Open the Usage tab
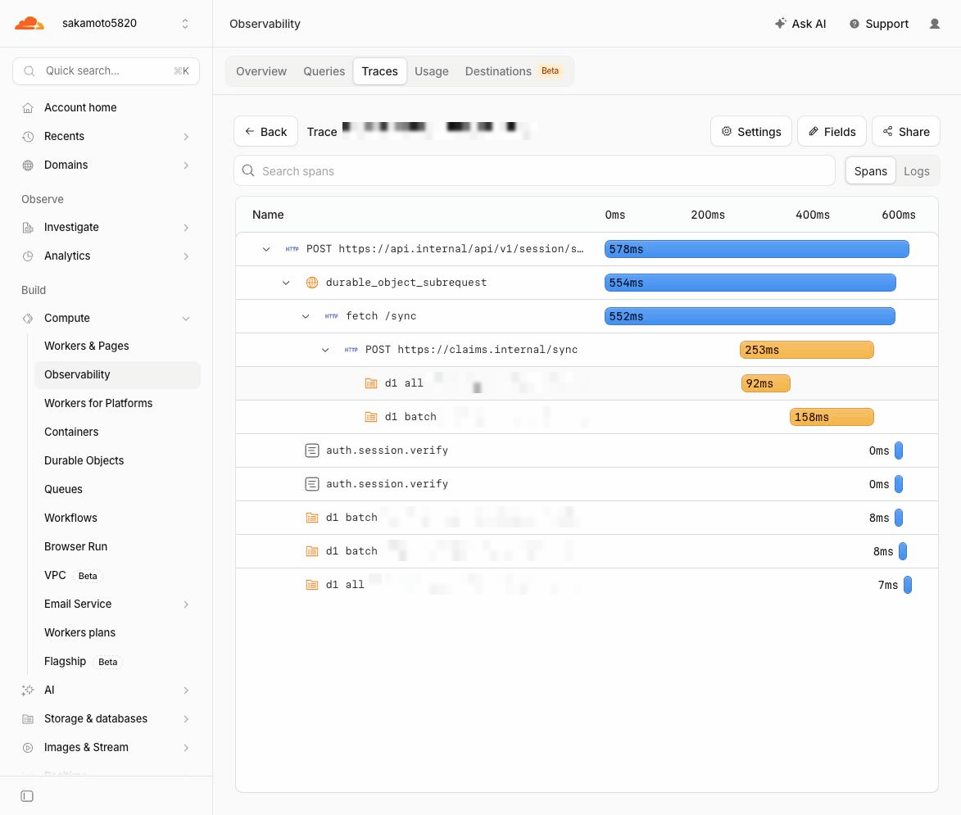 click(x=431, y=71)
